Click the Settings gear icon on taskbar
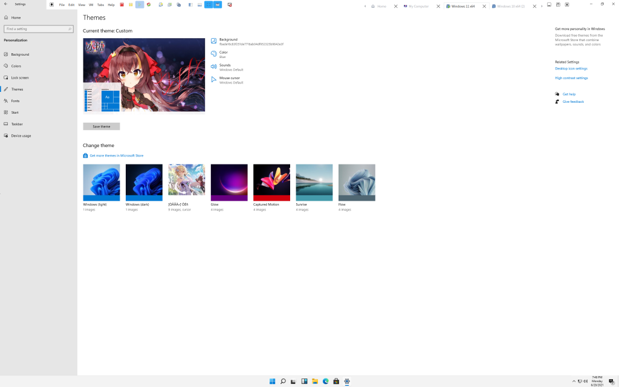 (347, 382)
